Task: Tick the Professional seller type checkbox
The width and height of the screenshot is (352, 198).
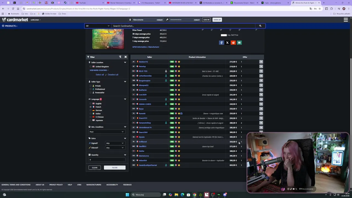Action: (90, 89)
